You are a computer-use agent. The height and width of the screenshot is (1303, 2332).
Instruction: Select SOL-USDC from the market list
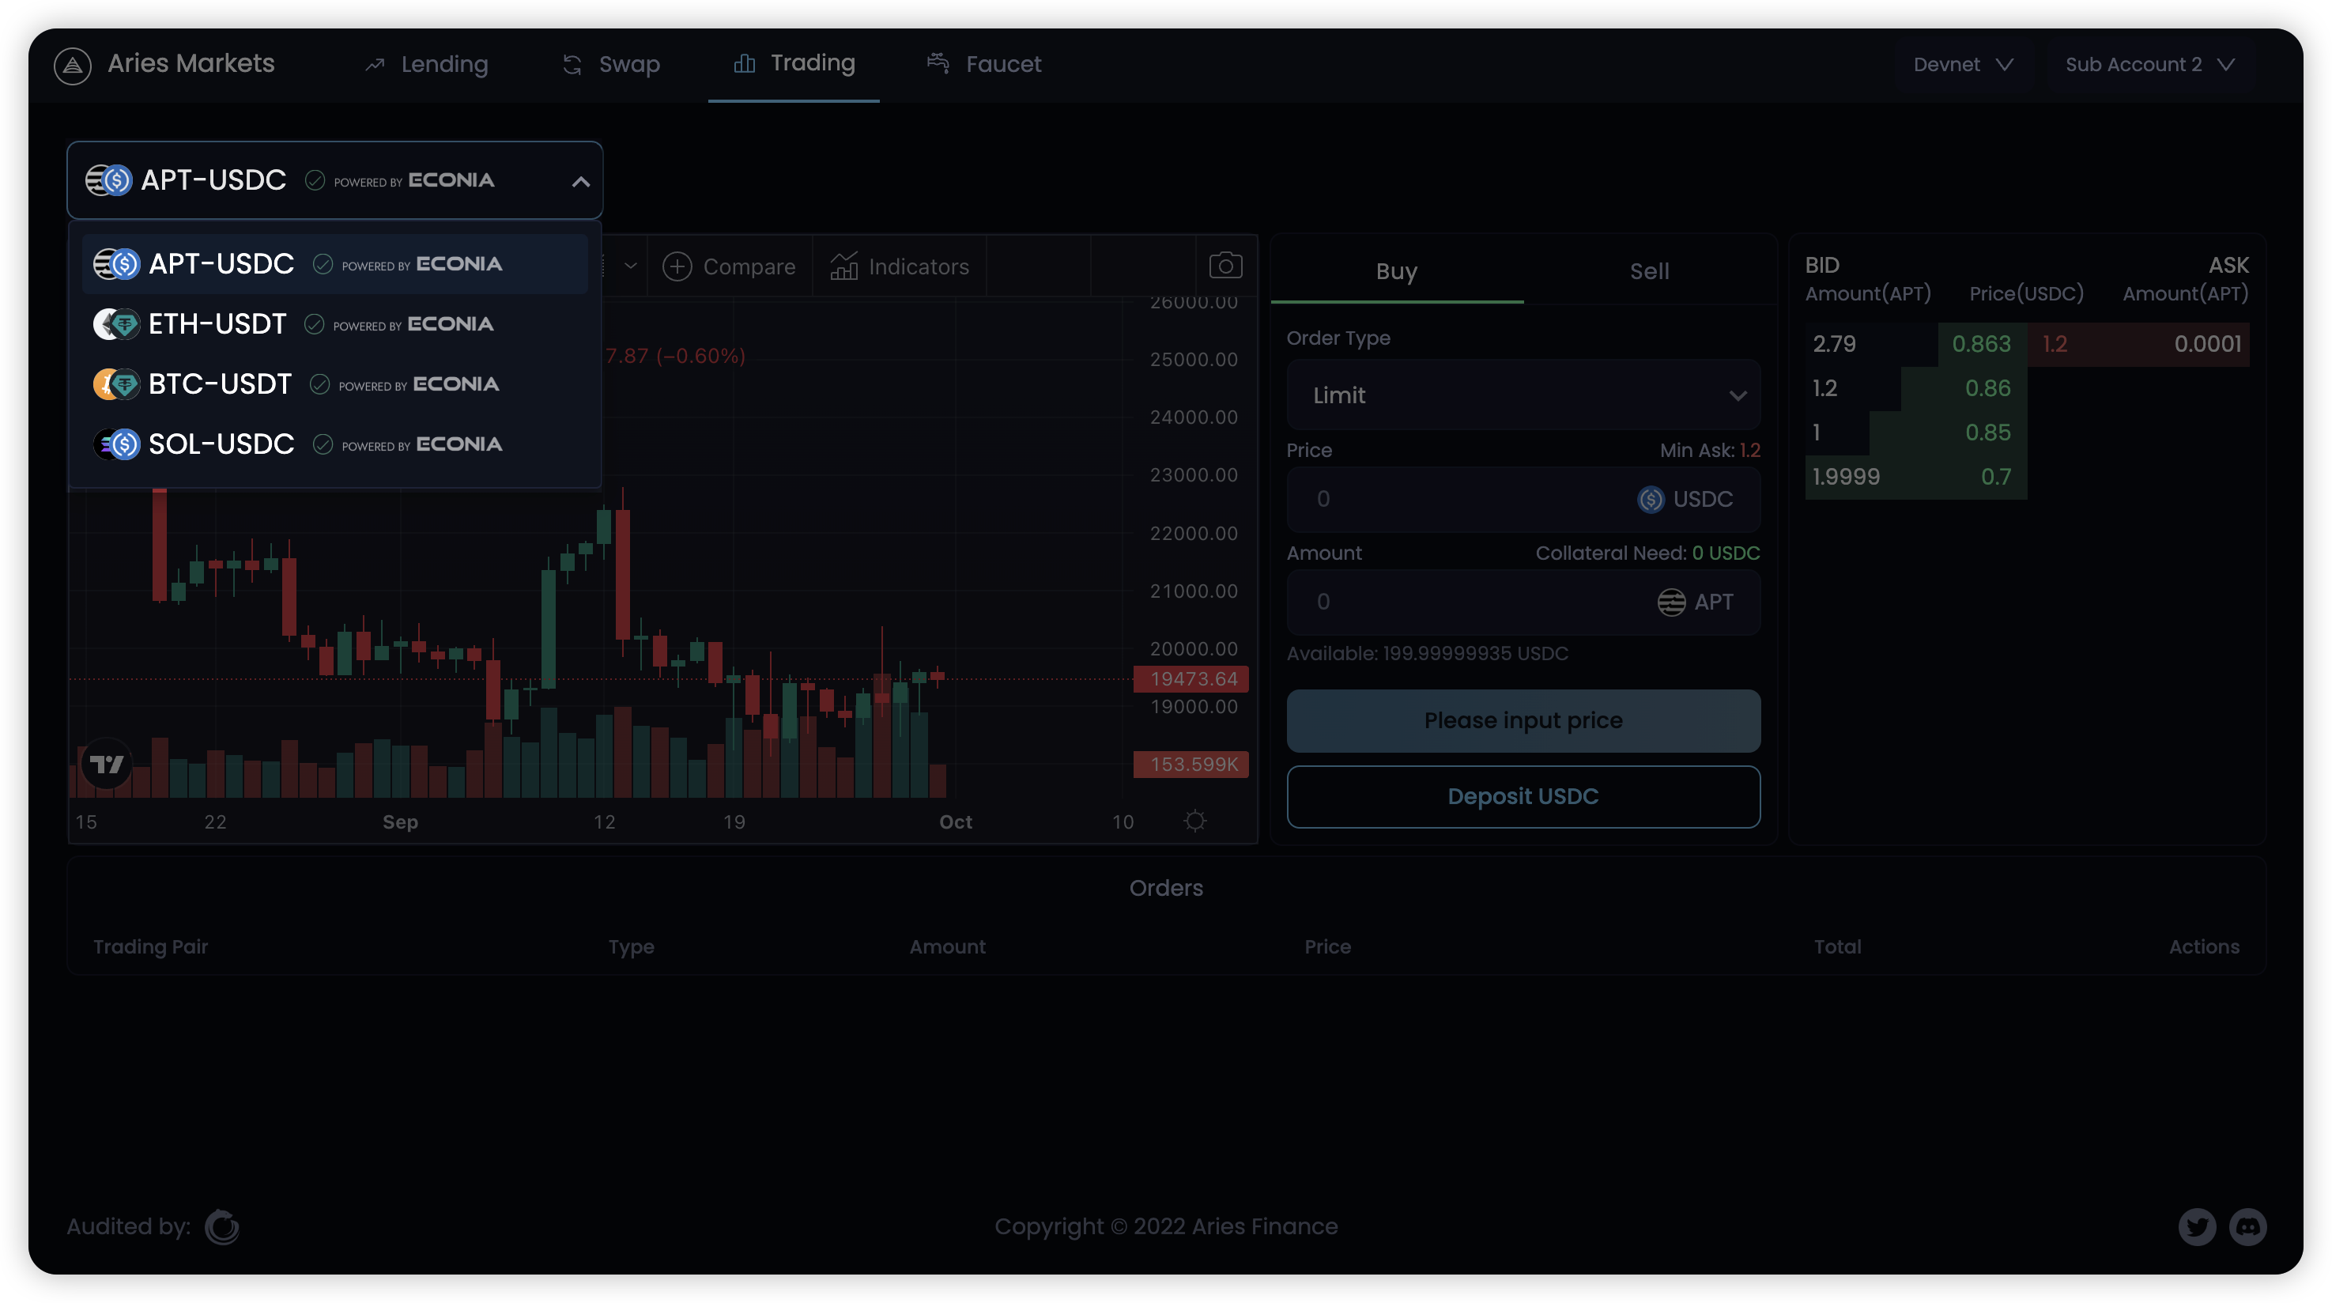point(335,444)
